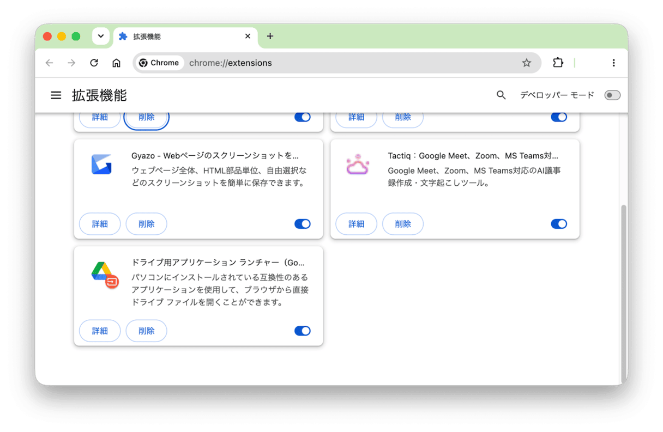
Task: Toggle the partially visible top-left extension switch
Action: 302,117
